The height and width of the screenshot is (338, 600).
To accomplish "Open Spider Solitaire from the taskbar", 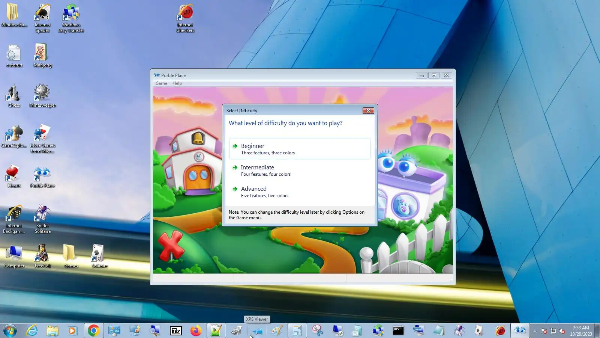I will point(459,330).
